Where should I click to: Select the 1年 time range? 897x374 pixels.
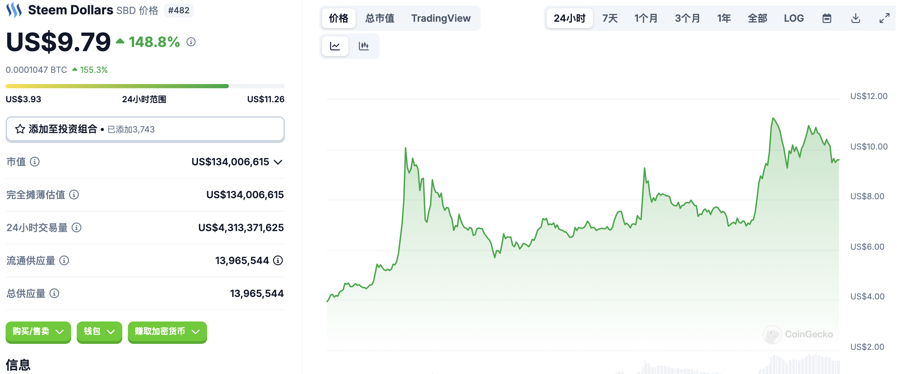click(x=724, y=18)
